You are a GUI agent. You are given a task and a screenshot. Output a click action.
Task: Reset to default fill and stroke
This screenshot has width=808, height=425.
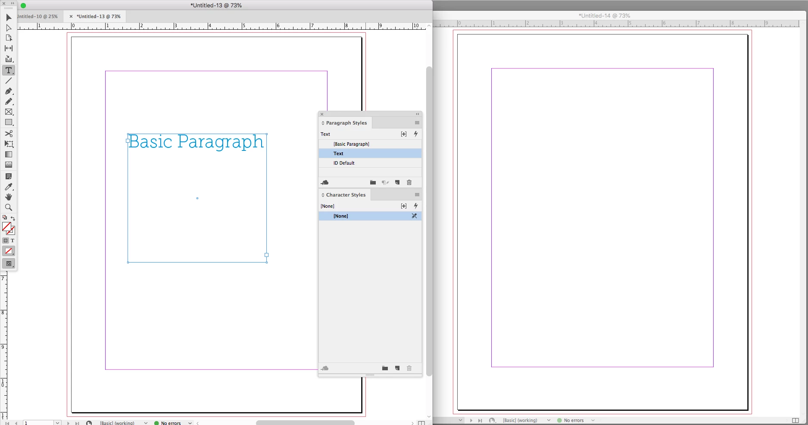click(5, 218)
